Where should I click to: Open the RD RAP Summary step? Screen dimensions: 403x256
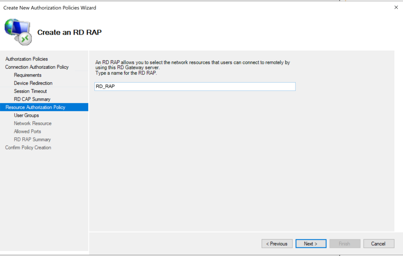click(x=32, y=140)
